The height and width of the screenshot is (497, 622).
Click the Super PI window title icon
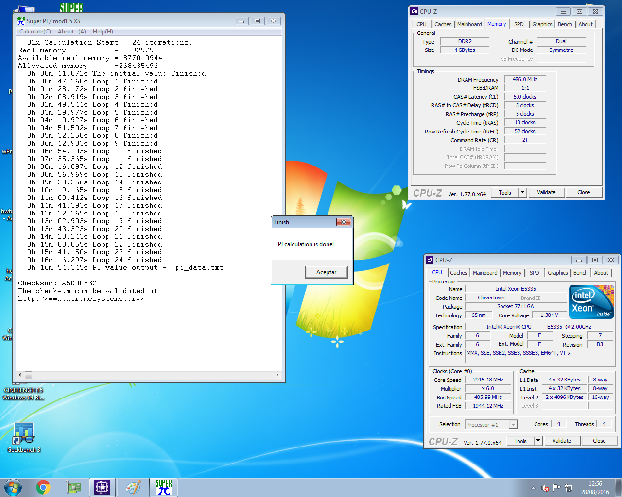tap(20, 21)
